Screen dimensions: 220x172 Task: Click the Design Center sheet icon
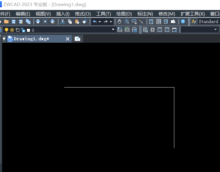coord(173,21)
